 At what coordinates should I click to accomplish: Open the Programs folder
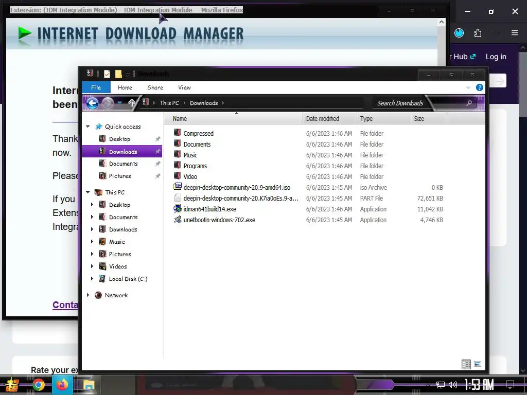[x=190, y=166]
